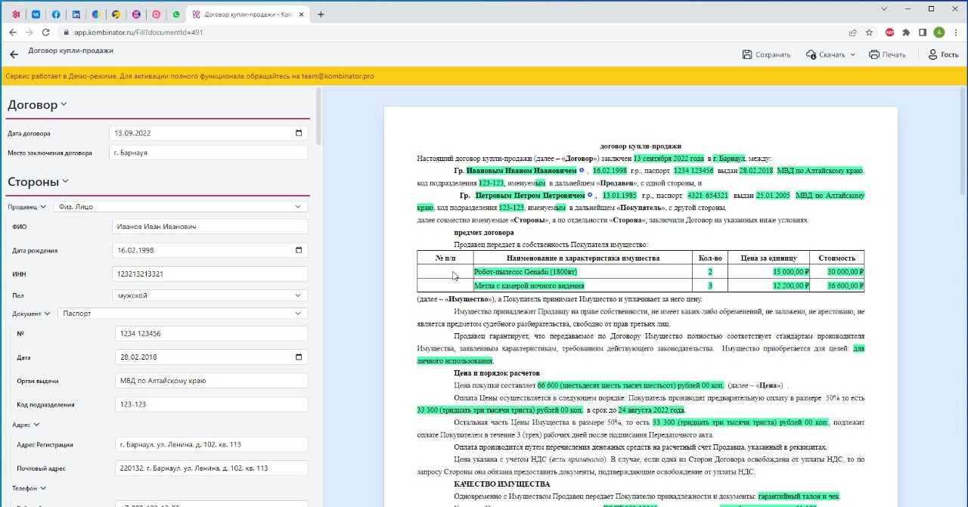Viewport: 968px width, 507px height.
Task: Click the browser back navigation arrow
Action: tap(12, 32)
